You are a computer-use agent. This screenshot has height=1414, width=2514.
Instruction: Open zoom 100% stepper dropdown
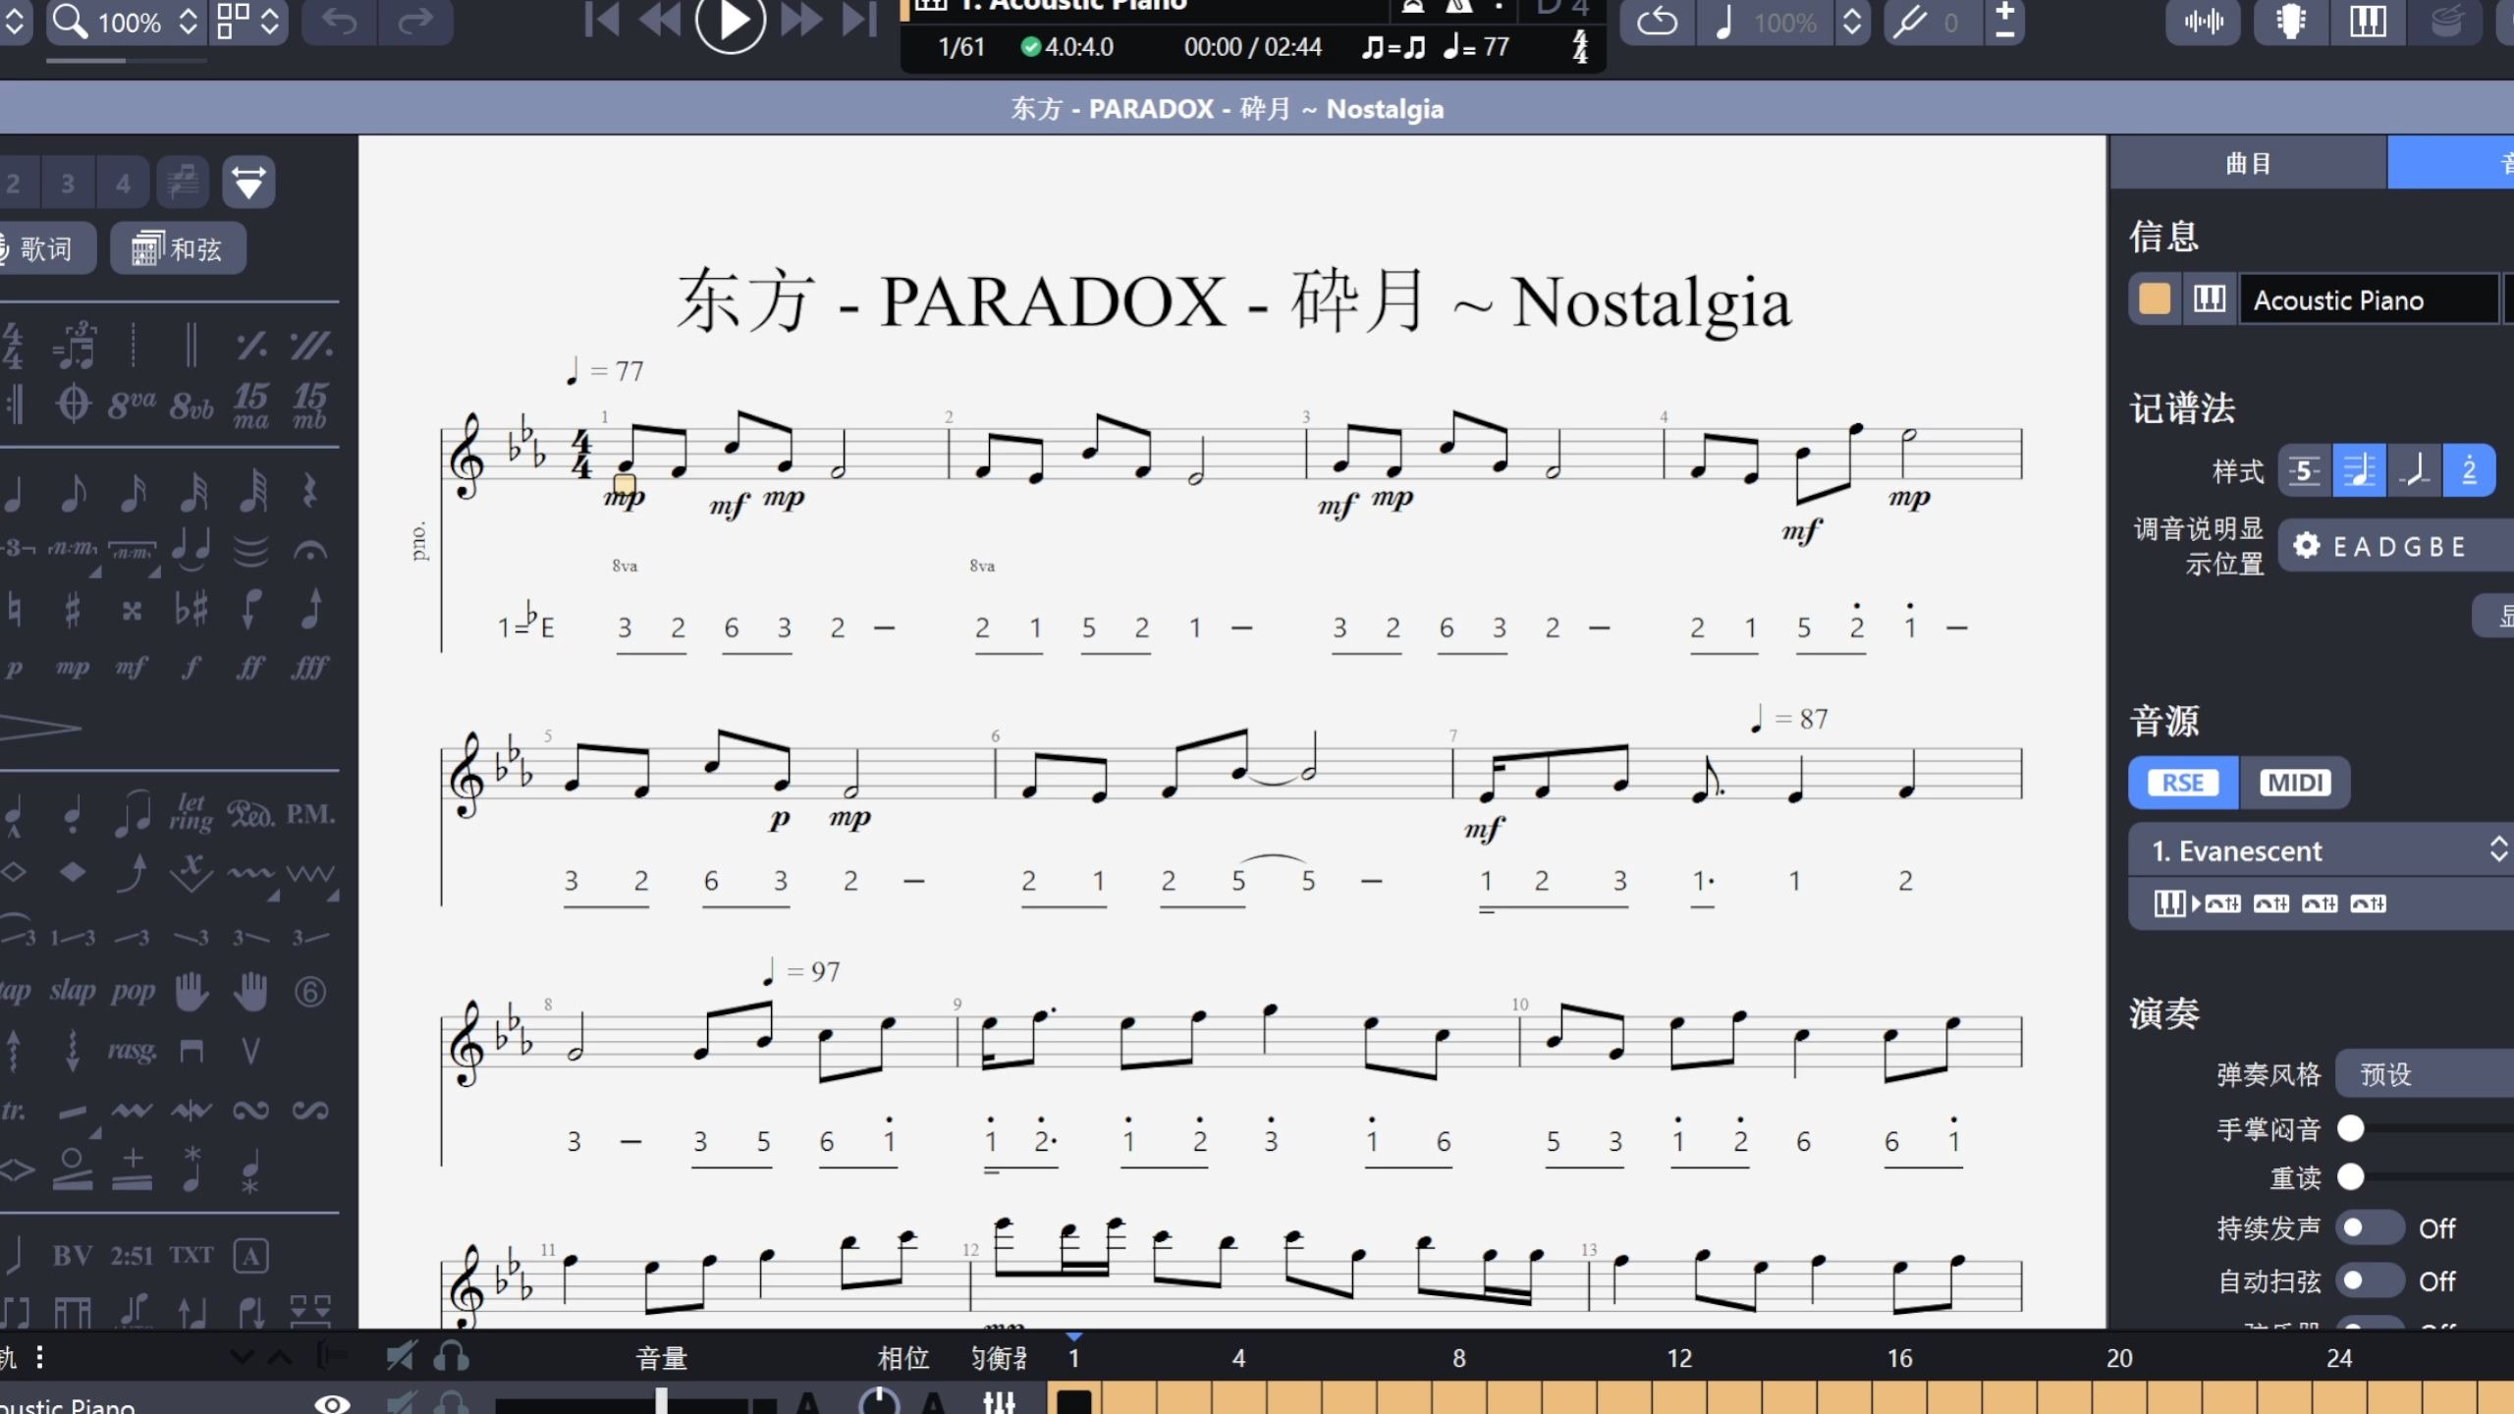coord(188,22)
